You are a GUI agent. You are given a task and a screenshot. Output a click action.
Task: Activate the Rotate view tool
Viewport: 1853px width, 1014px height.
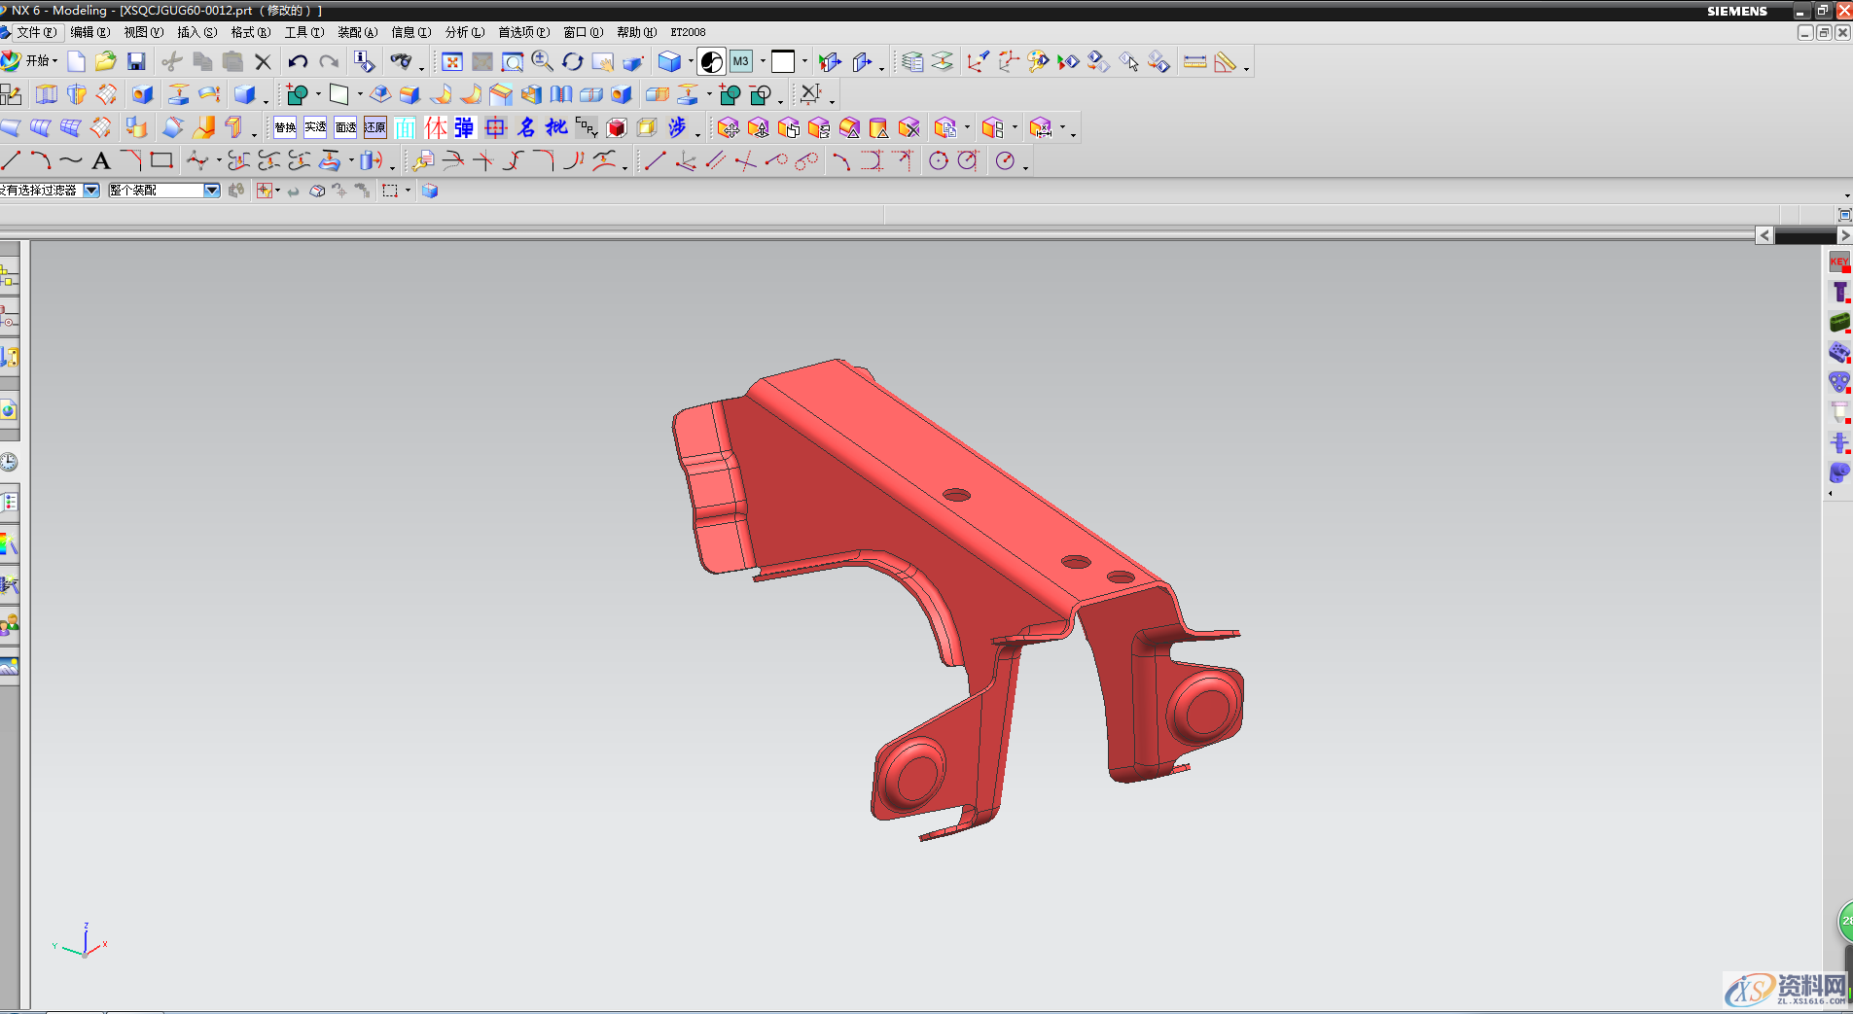tap(573, 62)
